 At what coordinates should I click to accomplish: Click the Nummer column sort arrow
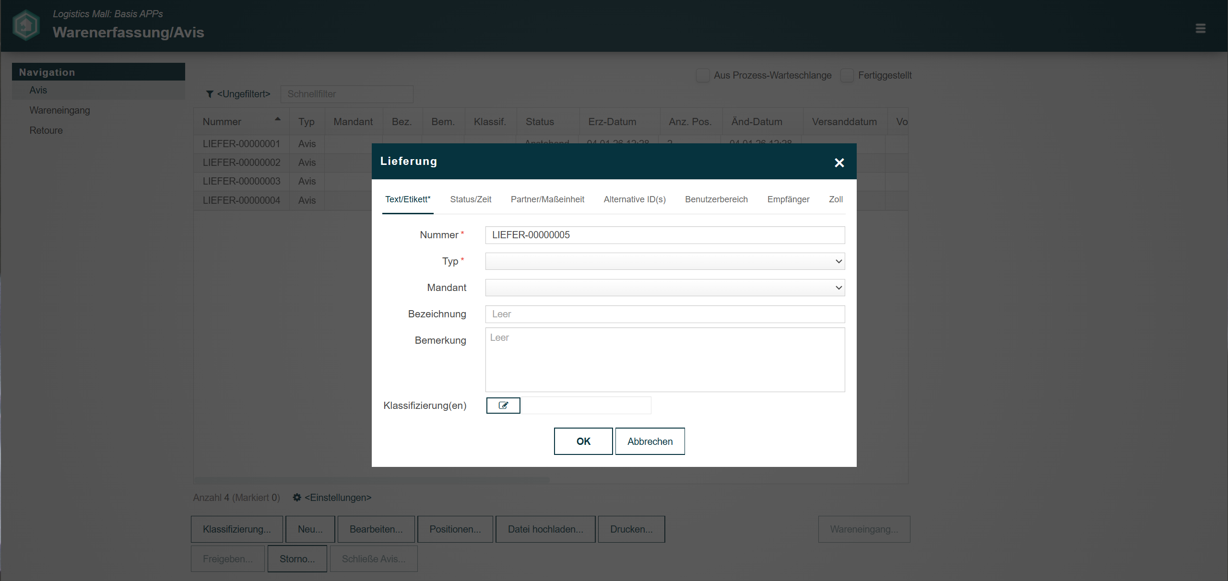277,119
